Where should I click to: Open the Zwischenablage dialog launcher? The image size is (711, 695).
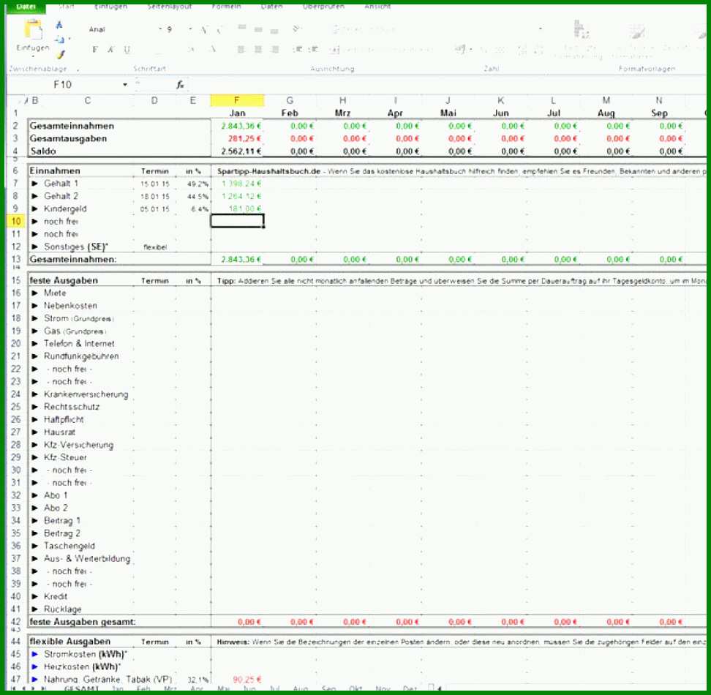coord(78,69)
